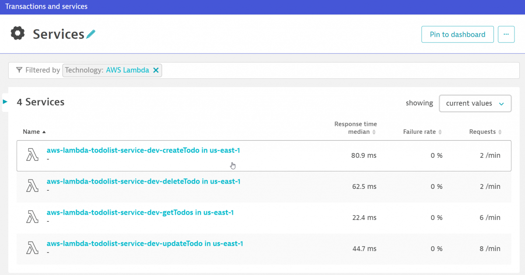
Task: Open the aws-lambda-todolist-service-dev-updateTodo service link
Action: (x=144, y=244)
